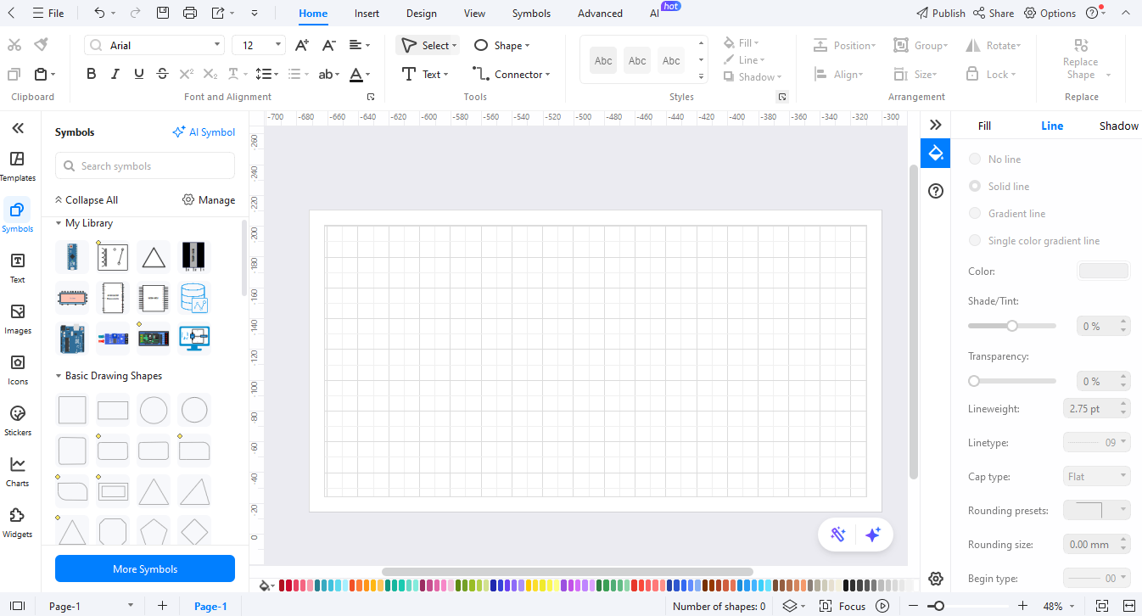Click the Rounding size 0.00 mm field
The height and width of the screenshot is (616, 1142).
[x=1096, y=544]
